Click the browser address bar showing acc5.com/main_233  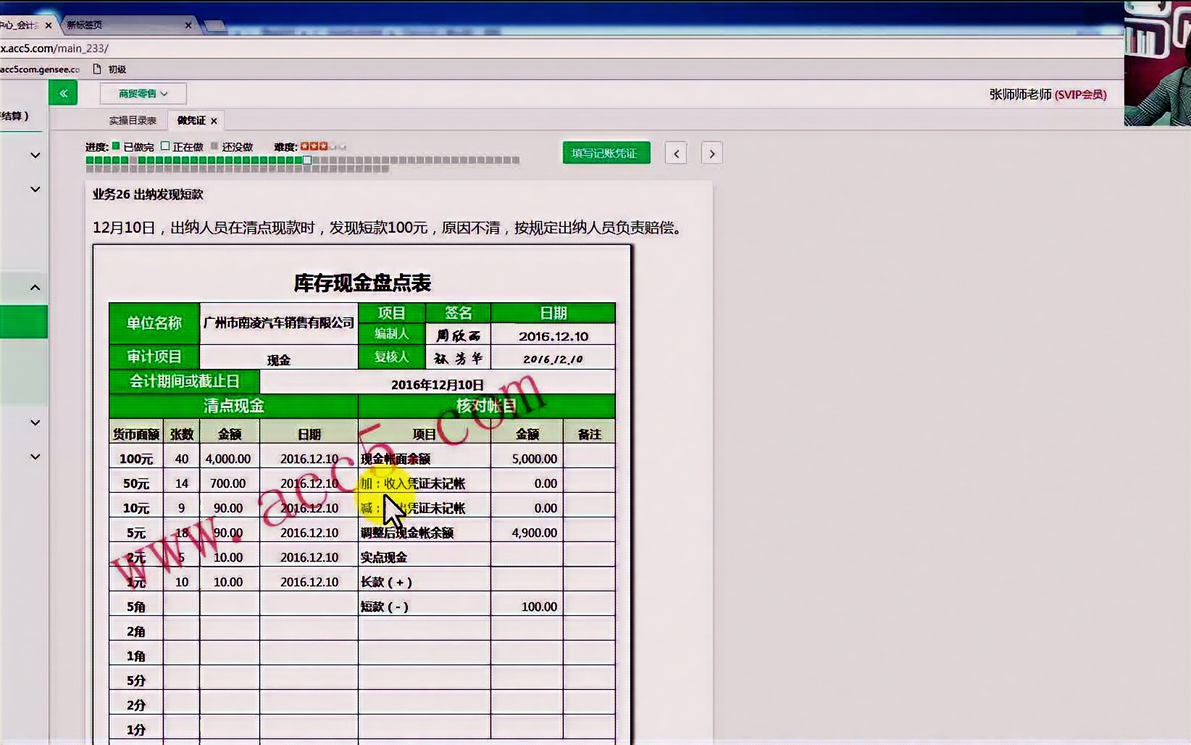[54, 48]
